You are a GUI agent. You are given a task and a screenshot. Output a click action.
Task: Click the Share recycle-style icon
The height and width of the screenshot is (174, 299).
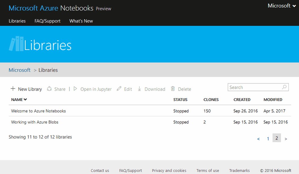click(49, 89)
